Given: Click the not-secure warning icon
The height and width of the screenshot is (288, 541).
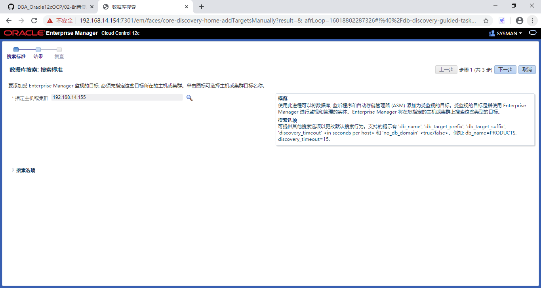Looking at the screenshot, I should pyautogui.click(x=50, y=21).
